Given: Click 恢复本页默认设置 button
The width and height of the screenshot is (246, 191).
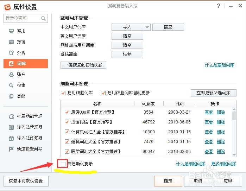Looking at the screenshot, I should (x=26, y=181).
